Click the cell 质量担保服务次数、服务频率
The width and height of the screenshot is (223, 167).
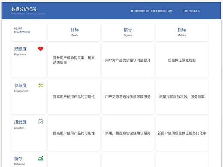[182, 97]
